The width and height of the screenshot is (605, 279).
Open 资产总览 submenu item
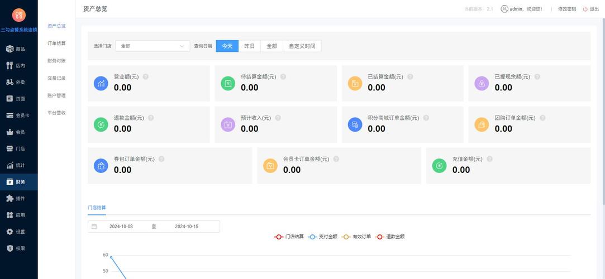(x=57, y=26)
